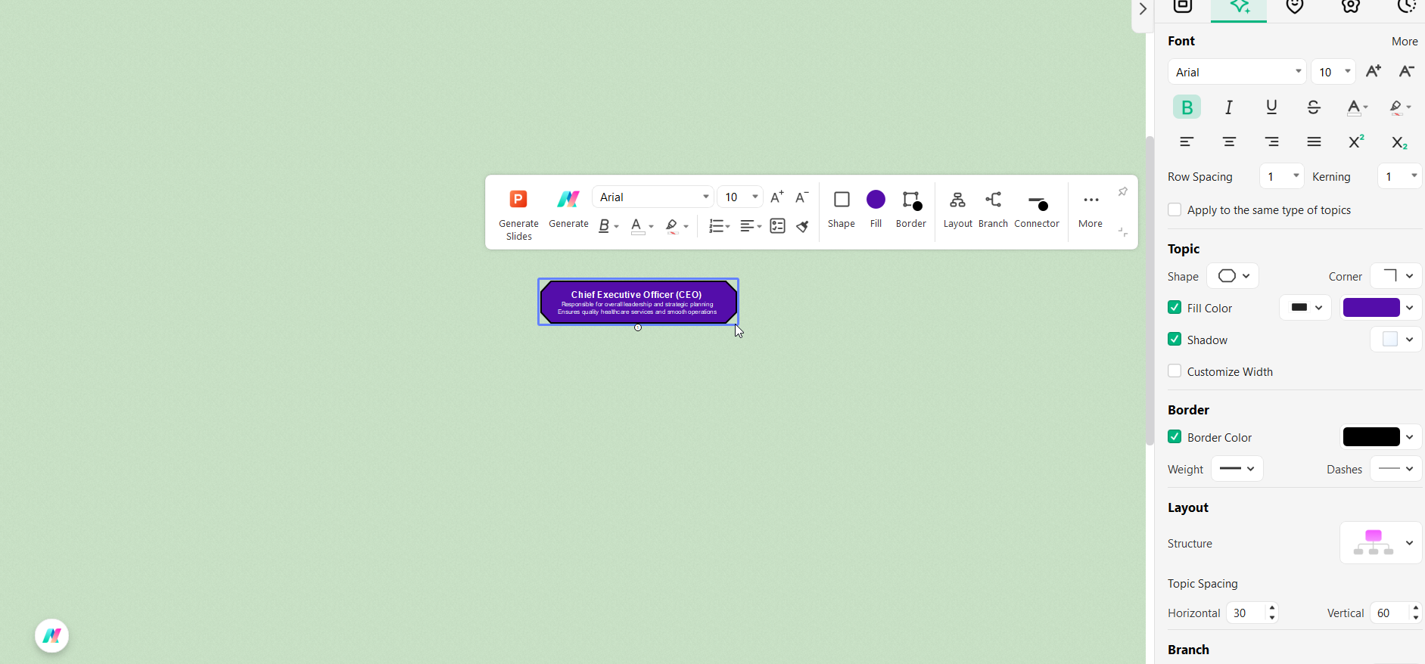The height and width of the screenshot is (664, 1425).
Task: Open the floating AI assistant button
Action: tap(51, 635)
